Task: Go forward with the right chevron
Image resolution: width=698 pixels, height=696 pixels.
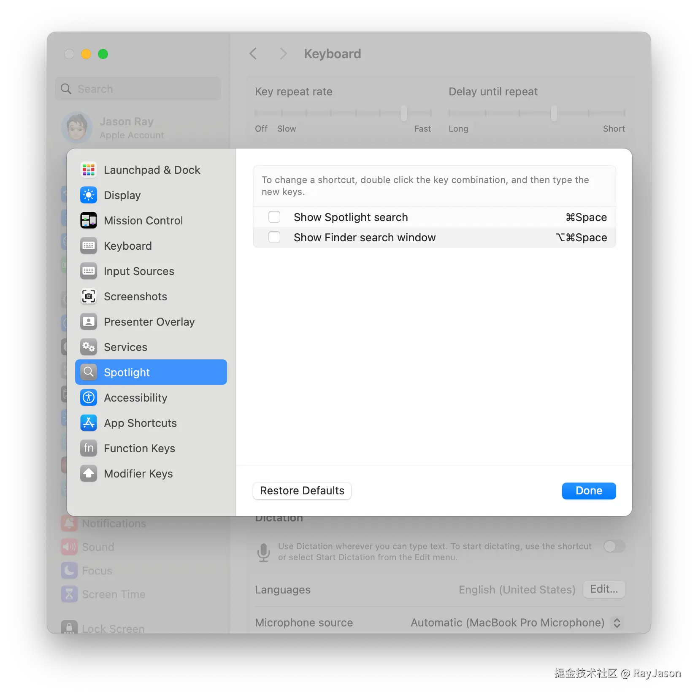Action: point(283,54)
